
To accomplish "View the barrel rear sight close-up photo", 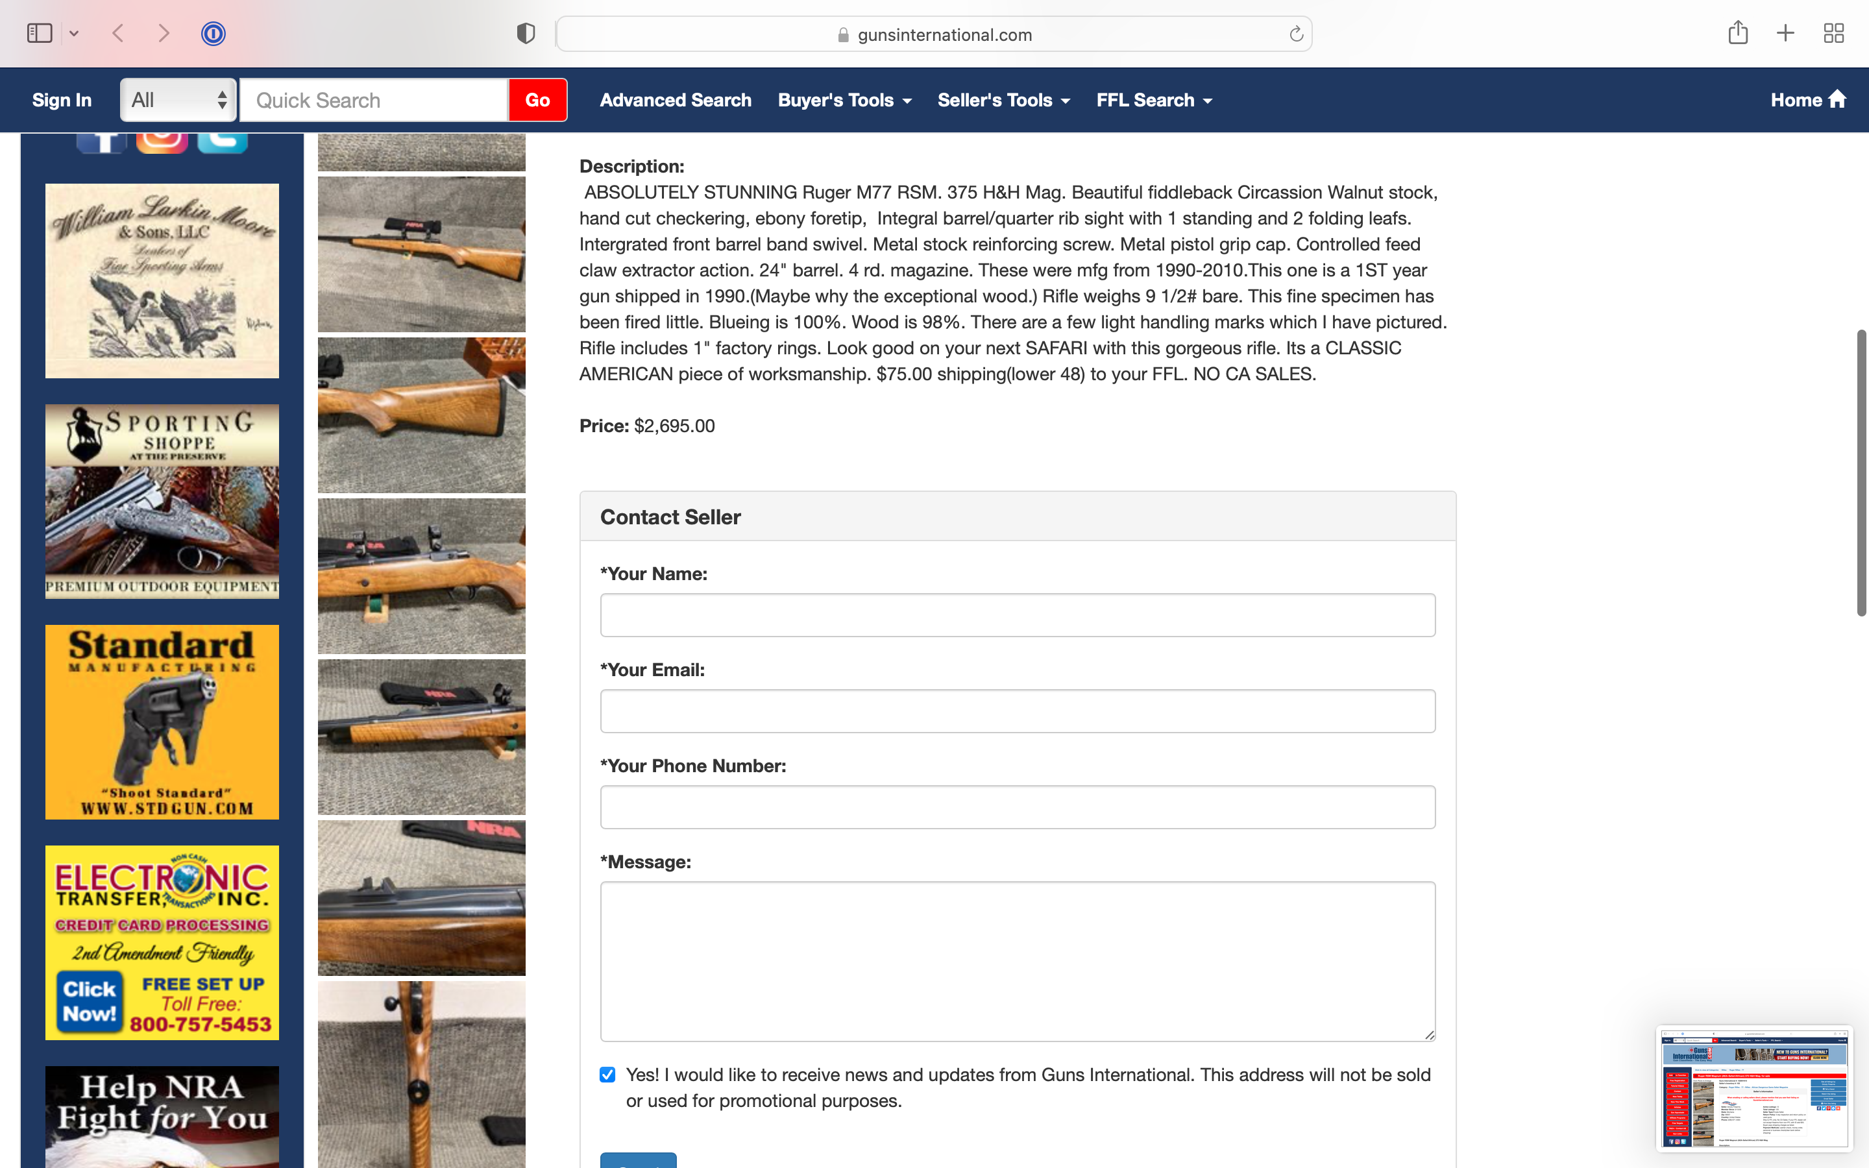I will [422, 899].
